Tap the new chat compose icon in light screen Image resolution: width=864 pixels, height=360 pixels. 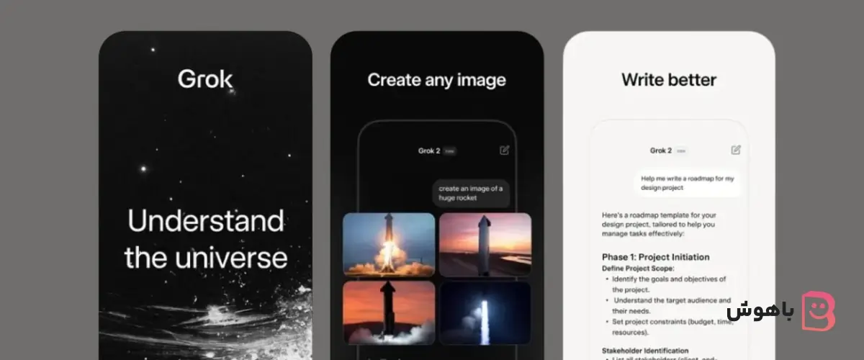(x=735, y=150)
